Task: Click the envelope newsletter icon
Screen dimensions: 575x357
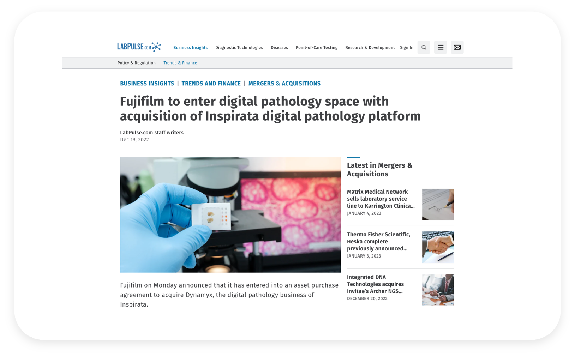Action: 457,47
